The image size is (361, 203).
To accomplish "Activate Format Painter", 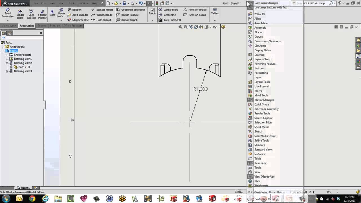I will point(42,14).
